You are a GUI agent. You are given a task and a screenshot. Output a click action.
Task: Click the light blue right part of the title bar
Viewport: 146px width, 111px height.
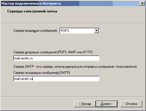pos(126,3)
